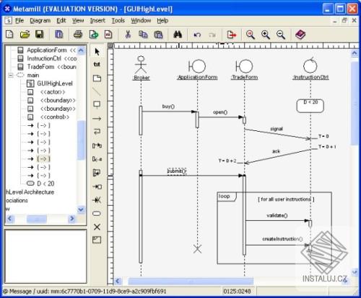
Task: Collapse the main tree node
Action: point(11,76)
